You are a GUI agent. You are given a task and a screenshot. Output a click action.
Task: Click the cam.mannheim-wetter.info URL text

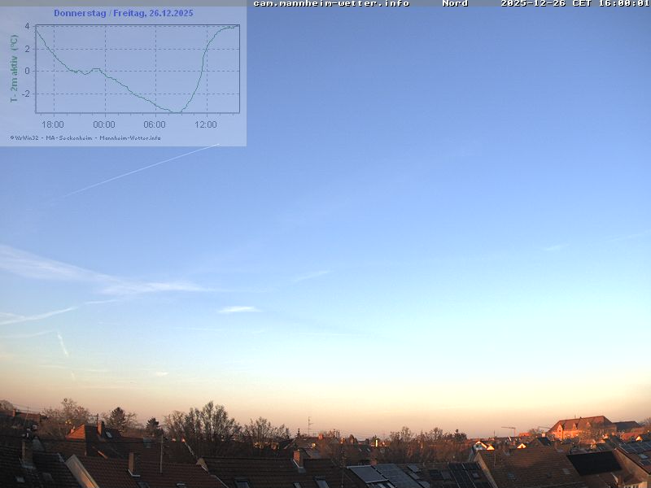coord(331,4)
